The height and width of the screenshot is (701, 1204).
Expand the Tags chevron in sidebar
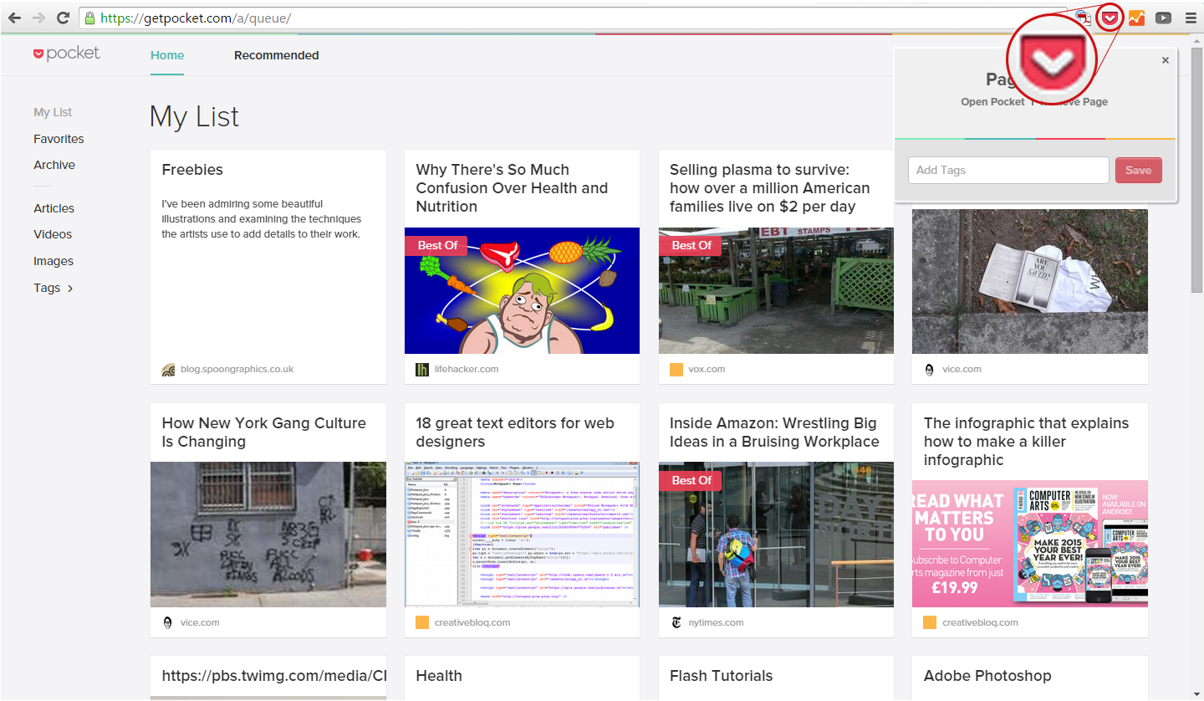[x=70, y=289]
